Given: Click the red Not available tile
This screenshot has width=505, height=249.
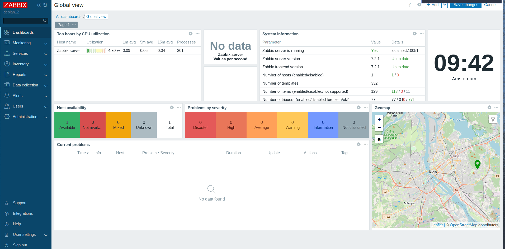Looking at the screenshot, I should pyautogui.click(x=93, y=125).
